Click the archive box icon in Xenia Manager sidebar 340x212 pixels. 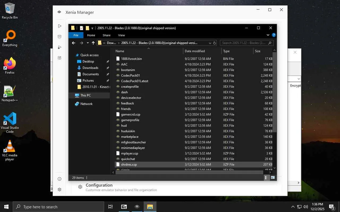pyautogui.click(x=59, y=37)
